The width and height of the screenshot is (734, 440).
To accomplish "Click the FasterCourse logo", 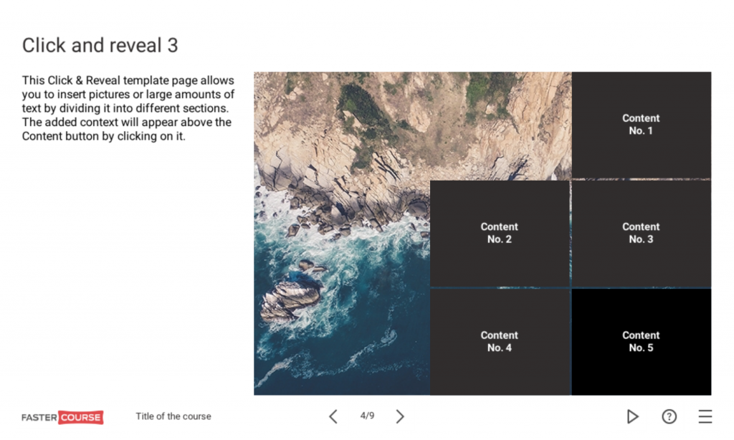I will point(62,416).
